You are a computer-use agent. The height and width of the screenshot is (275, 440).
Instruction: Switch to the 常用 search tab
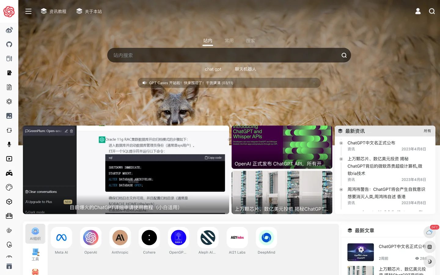(229, 41)
